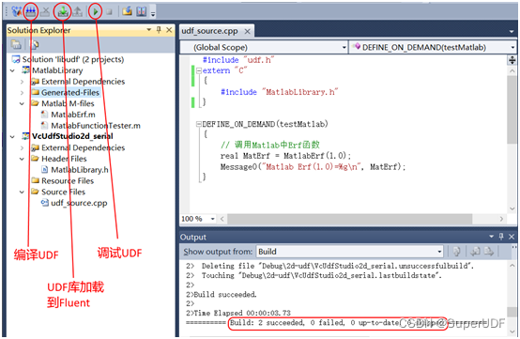This screenshot has width=520, height=339.
Task: Click Find Message in Code icon
Action: [x=457, y=252]
